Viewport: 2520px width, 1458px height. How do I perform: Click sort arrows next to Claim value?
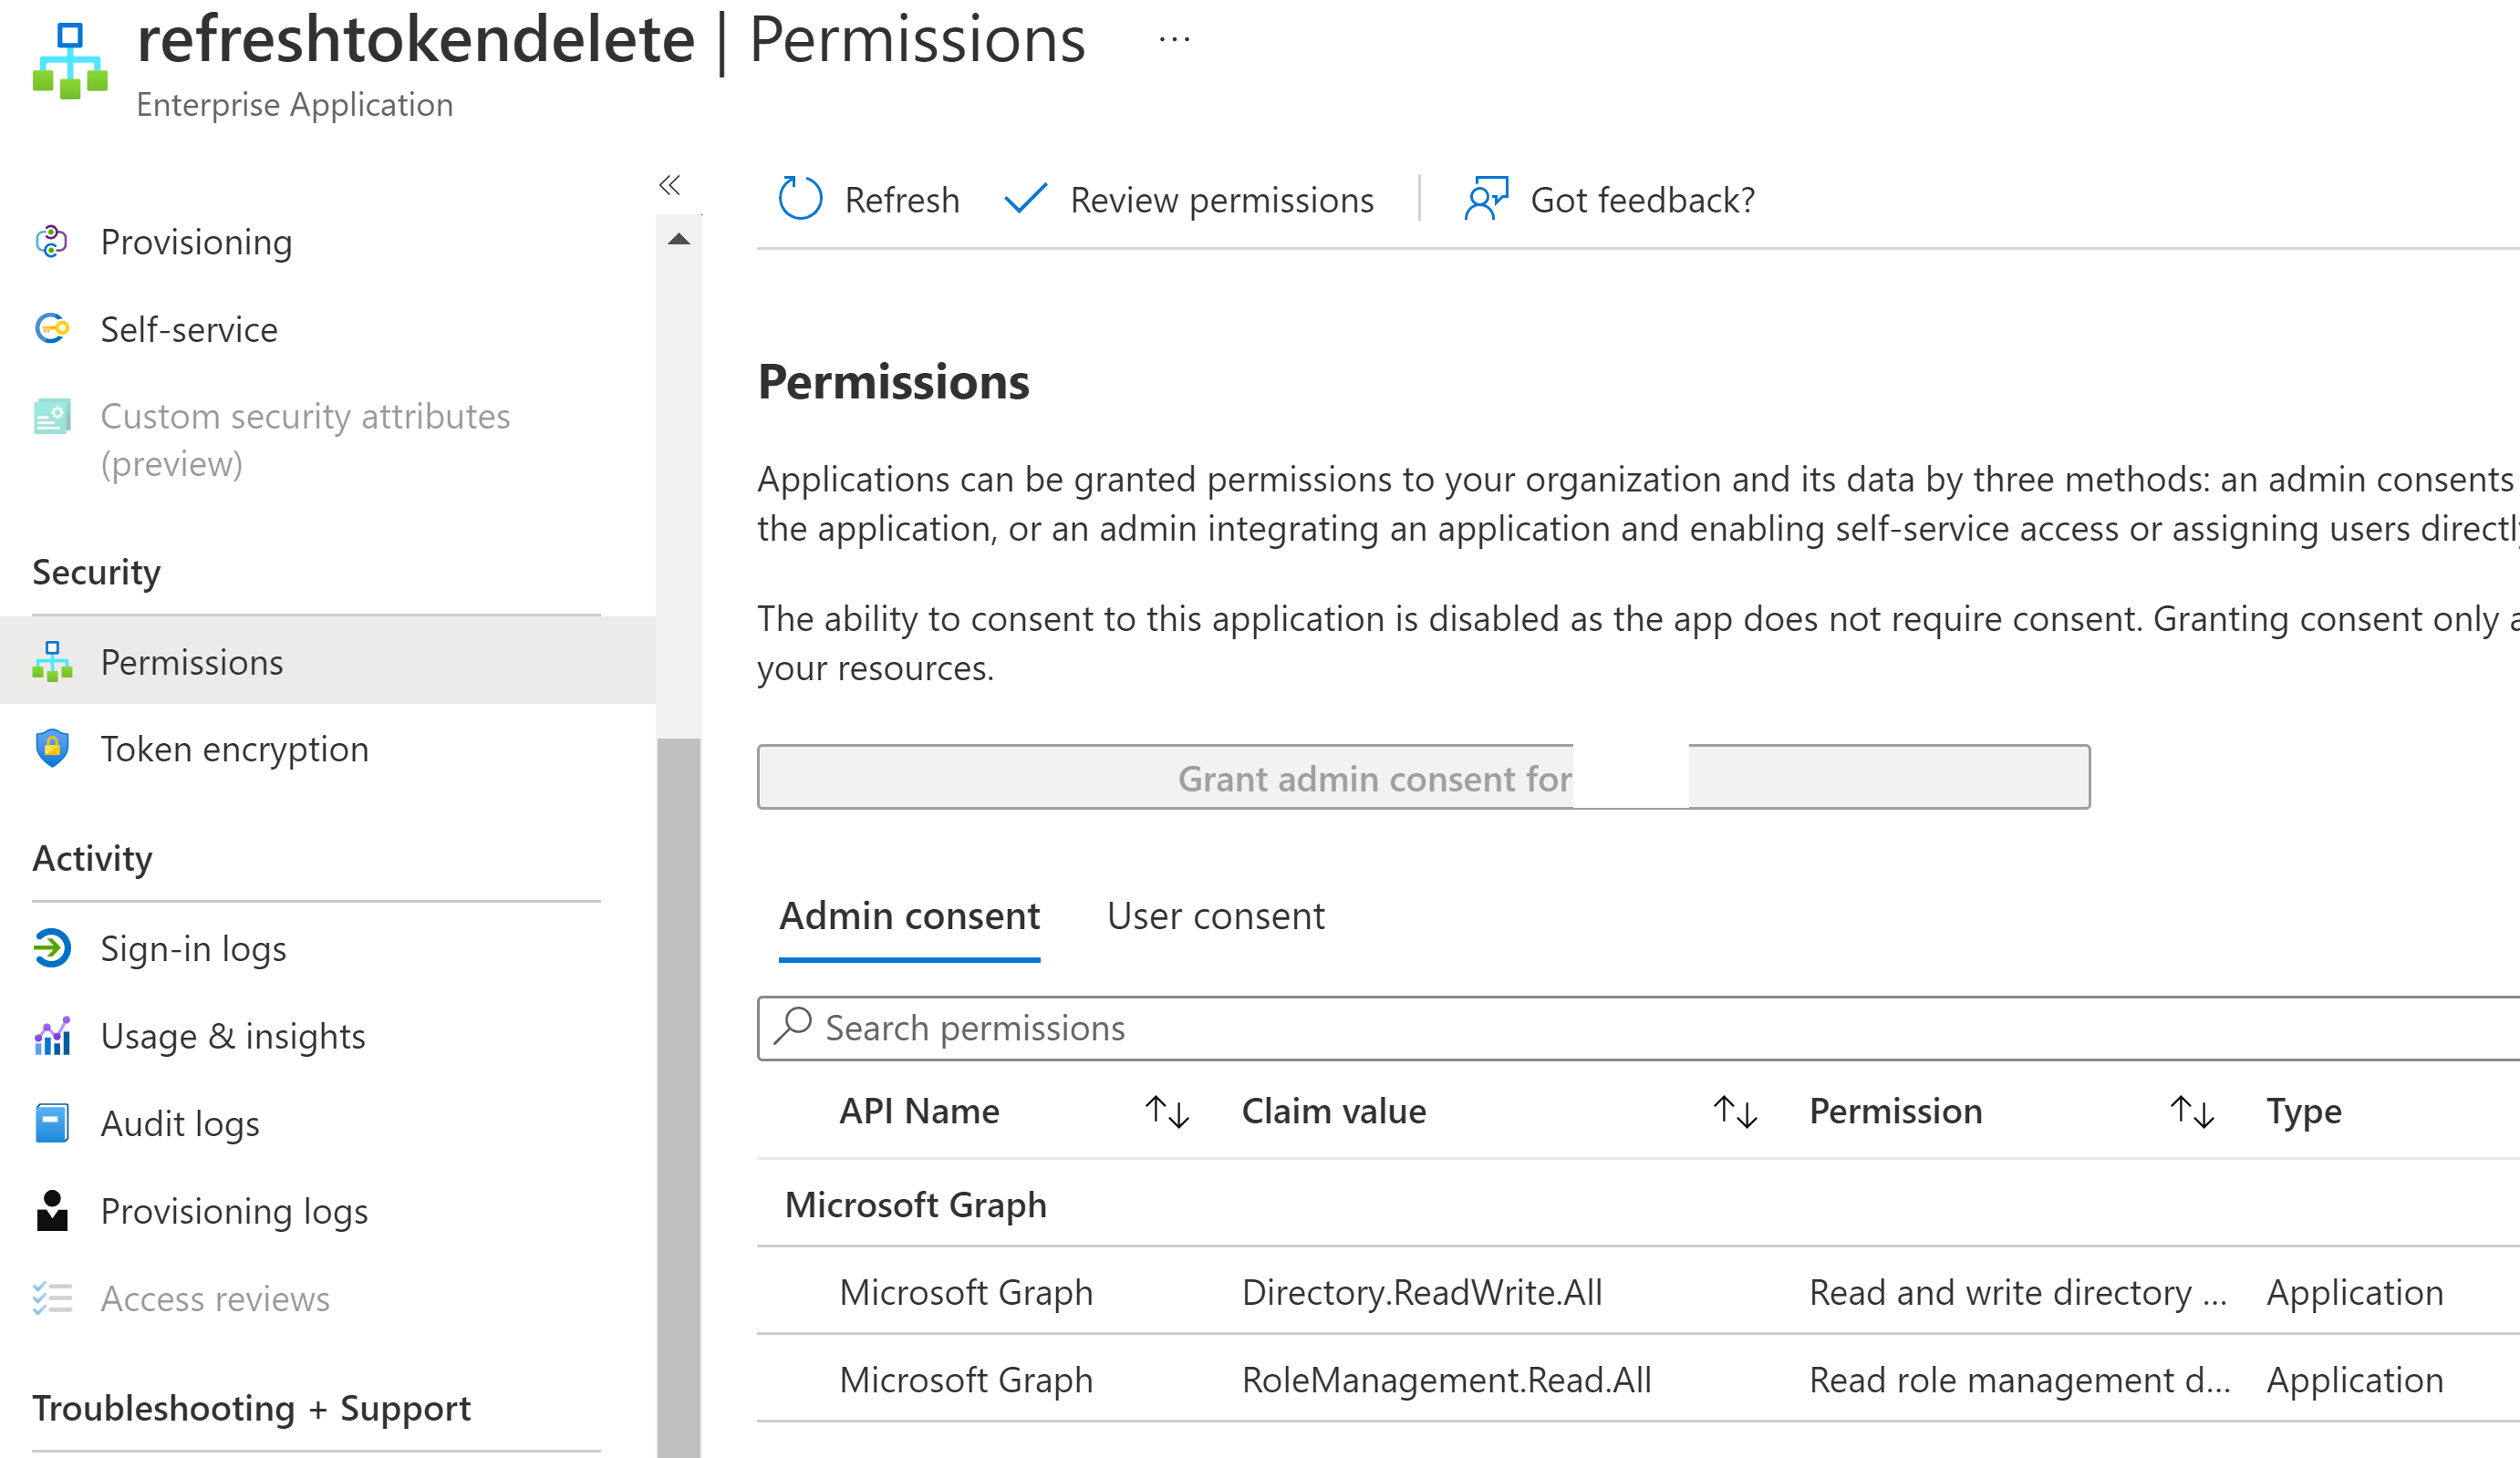(x=1735, y=1111)
